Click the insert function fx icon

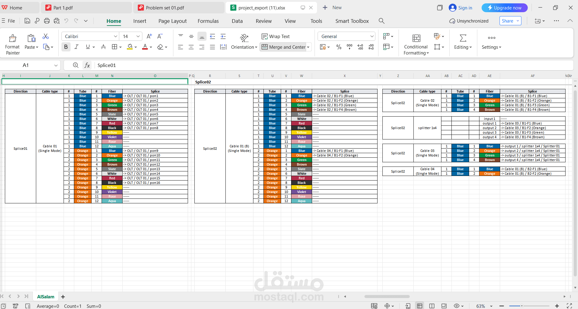pos(87,65)
